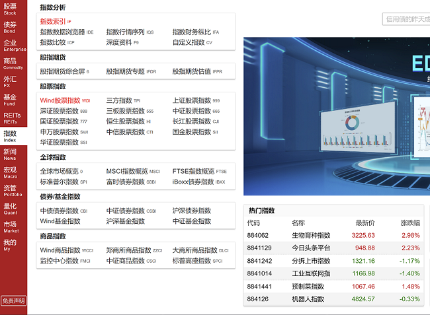The width and height of the screenshot is (430, 315).
Task: Open 华证股票指数 SSI
Action: [x=64, y=142]
